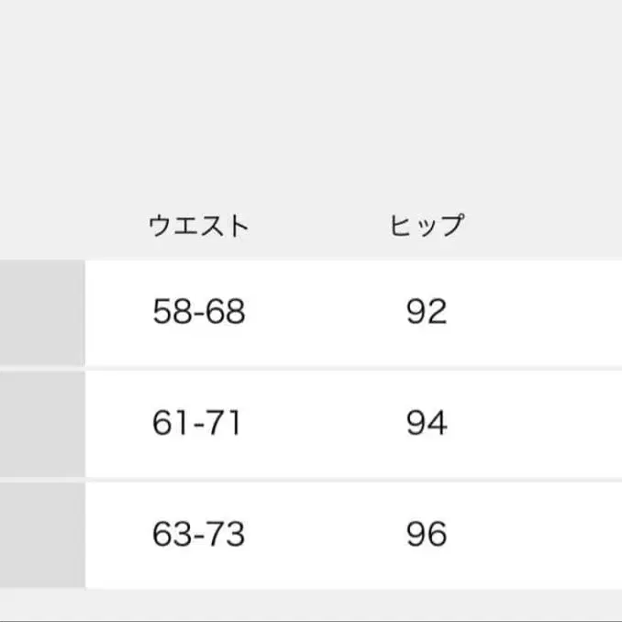This screenshot has height=622, width=622.
Task: Click the hip value 94
Action: coord(427,424)
